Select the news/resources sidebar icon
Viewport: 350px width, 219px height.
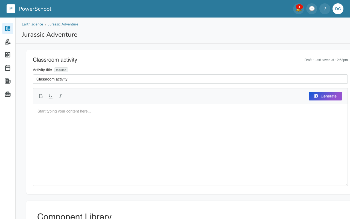[8, 81]
